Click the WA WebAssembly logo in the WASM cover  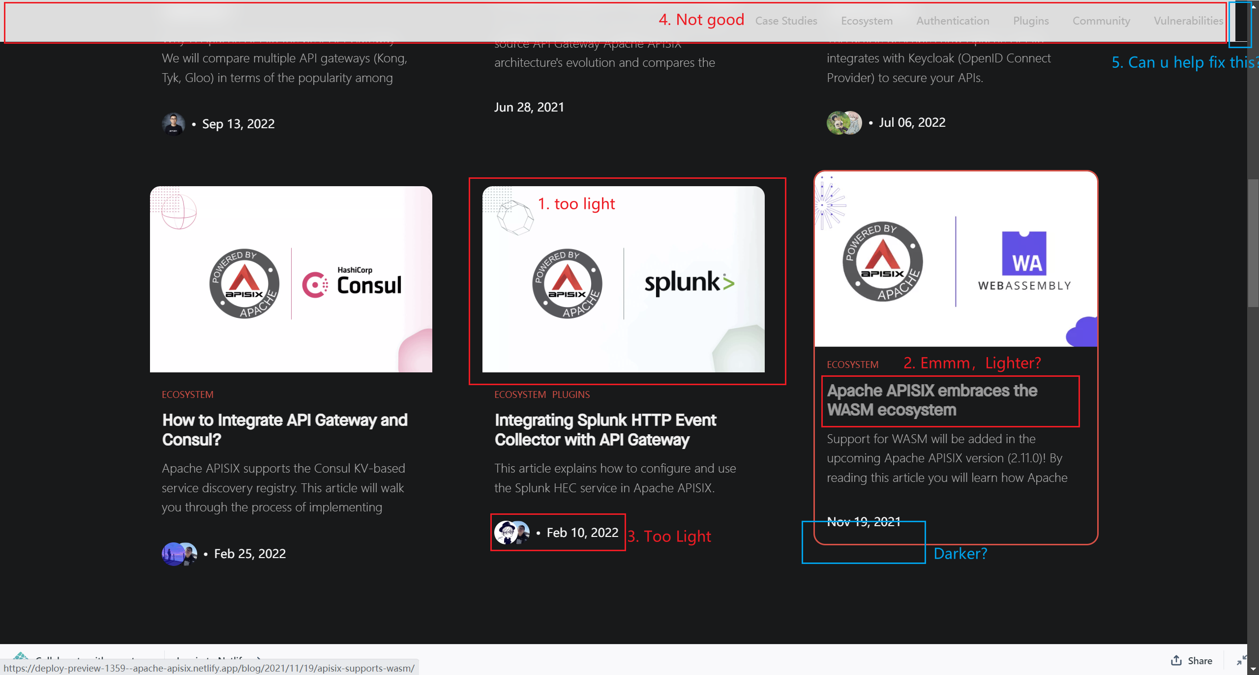pos(1024,261)
